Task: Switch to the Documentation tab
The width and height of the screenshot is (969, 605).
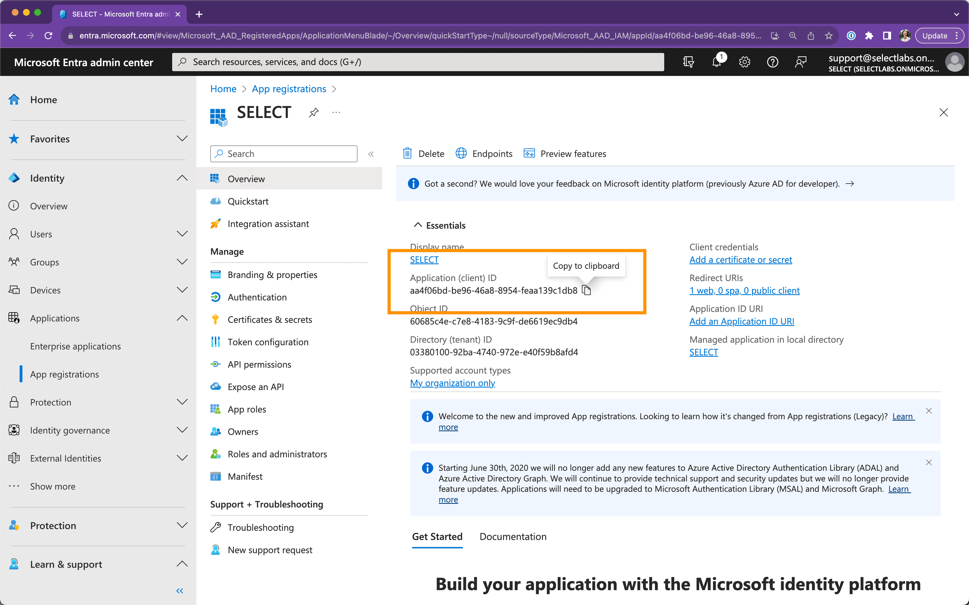Action: (x=513, y=537)
